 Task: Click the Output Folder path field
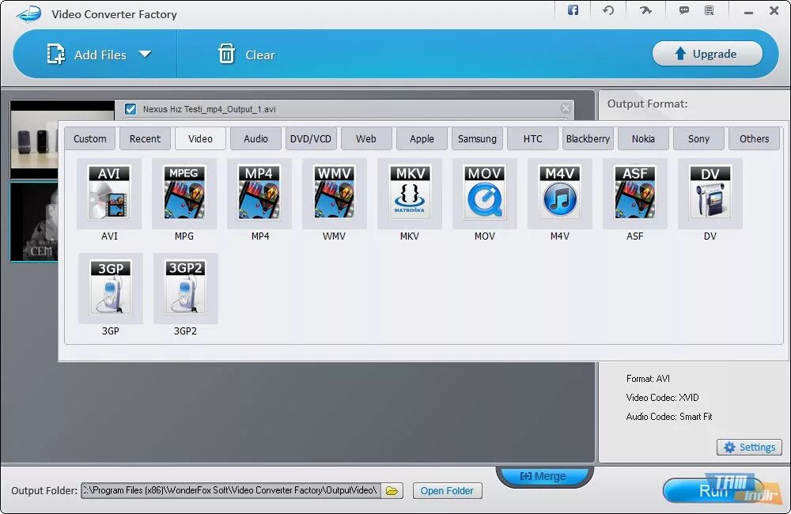pyautogui.click(x=231, y=490)
